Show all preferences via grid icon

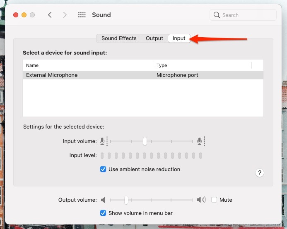(x=82, y=15)
